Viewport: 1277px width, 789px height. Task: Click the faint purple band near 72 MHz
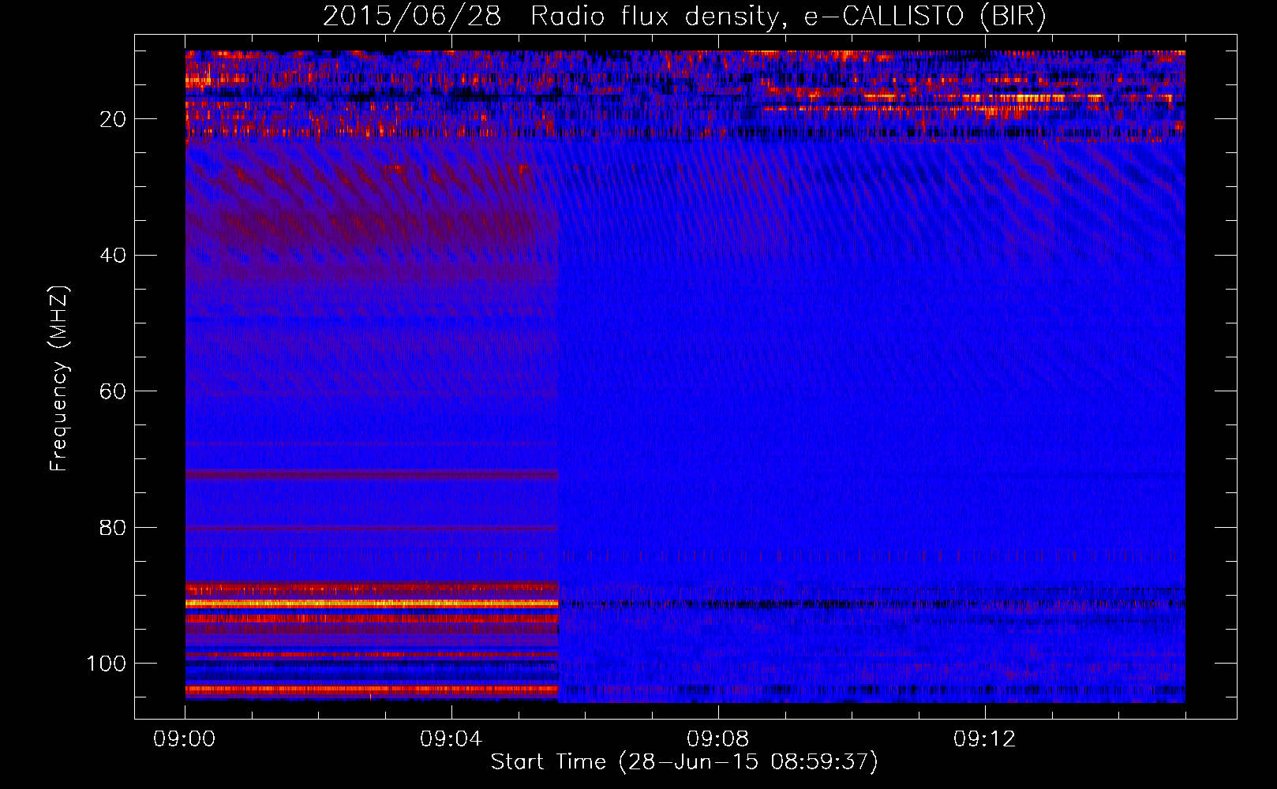(371, 474)
